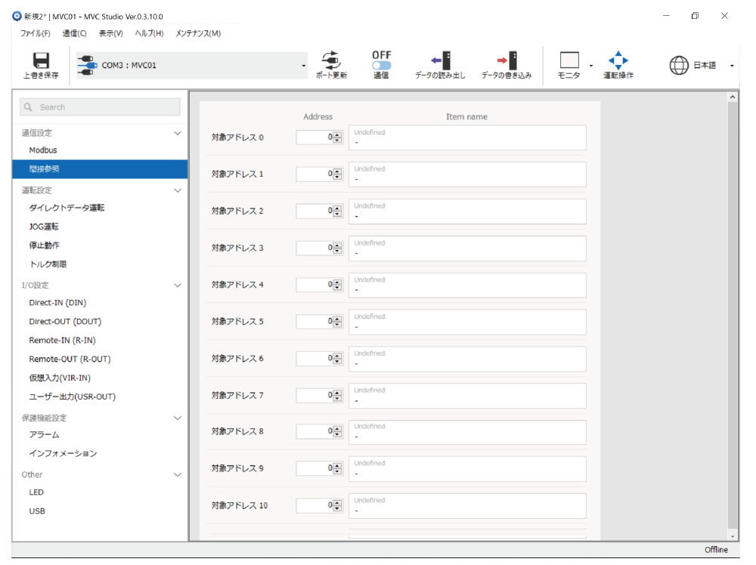Click the write data to device icon
The width and height of the screenshot is (756, 565).
507,60
